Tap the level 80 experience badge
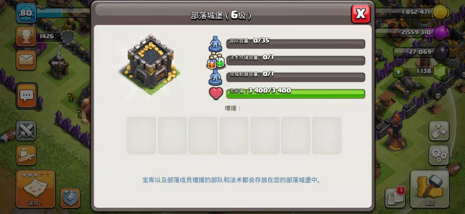Screen dimensions: 465x214 point(26,13)
